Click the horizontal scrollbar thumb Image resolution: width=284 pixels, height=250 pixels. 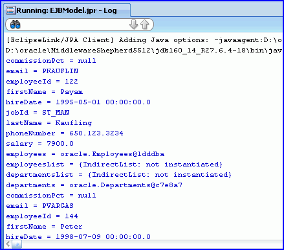click(17, 244)
